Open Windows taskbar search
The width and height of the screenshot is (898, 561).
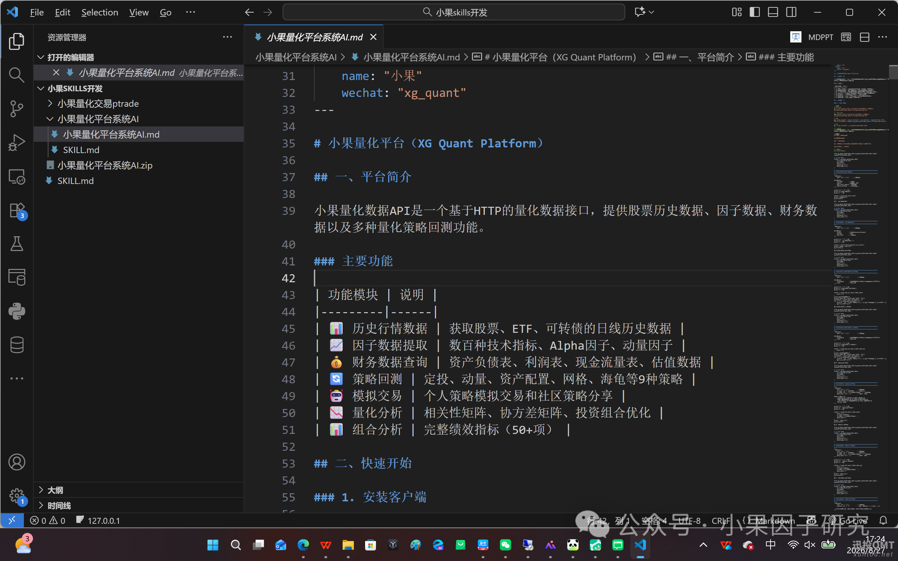[x=236, y=544]
